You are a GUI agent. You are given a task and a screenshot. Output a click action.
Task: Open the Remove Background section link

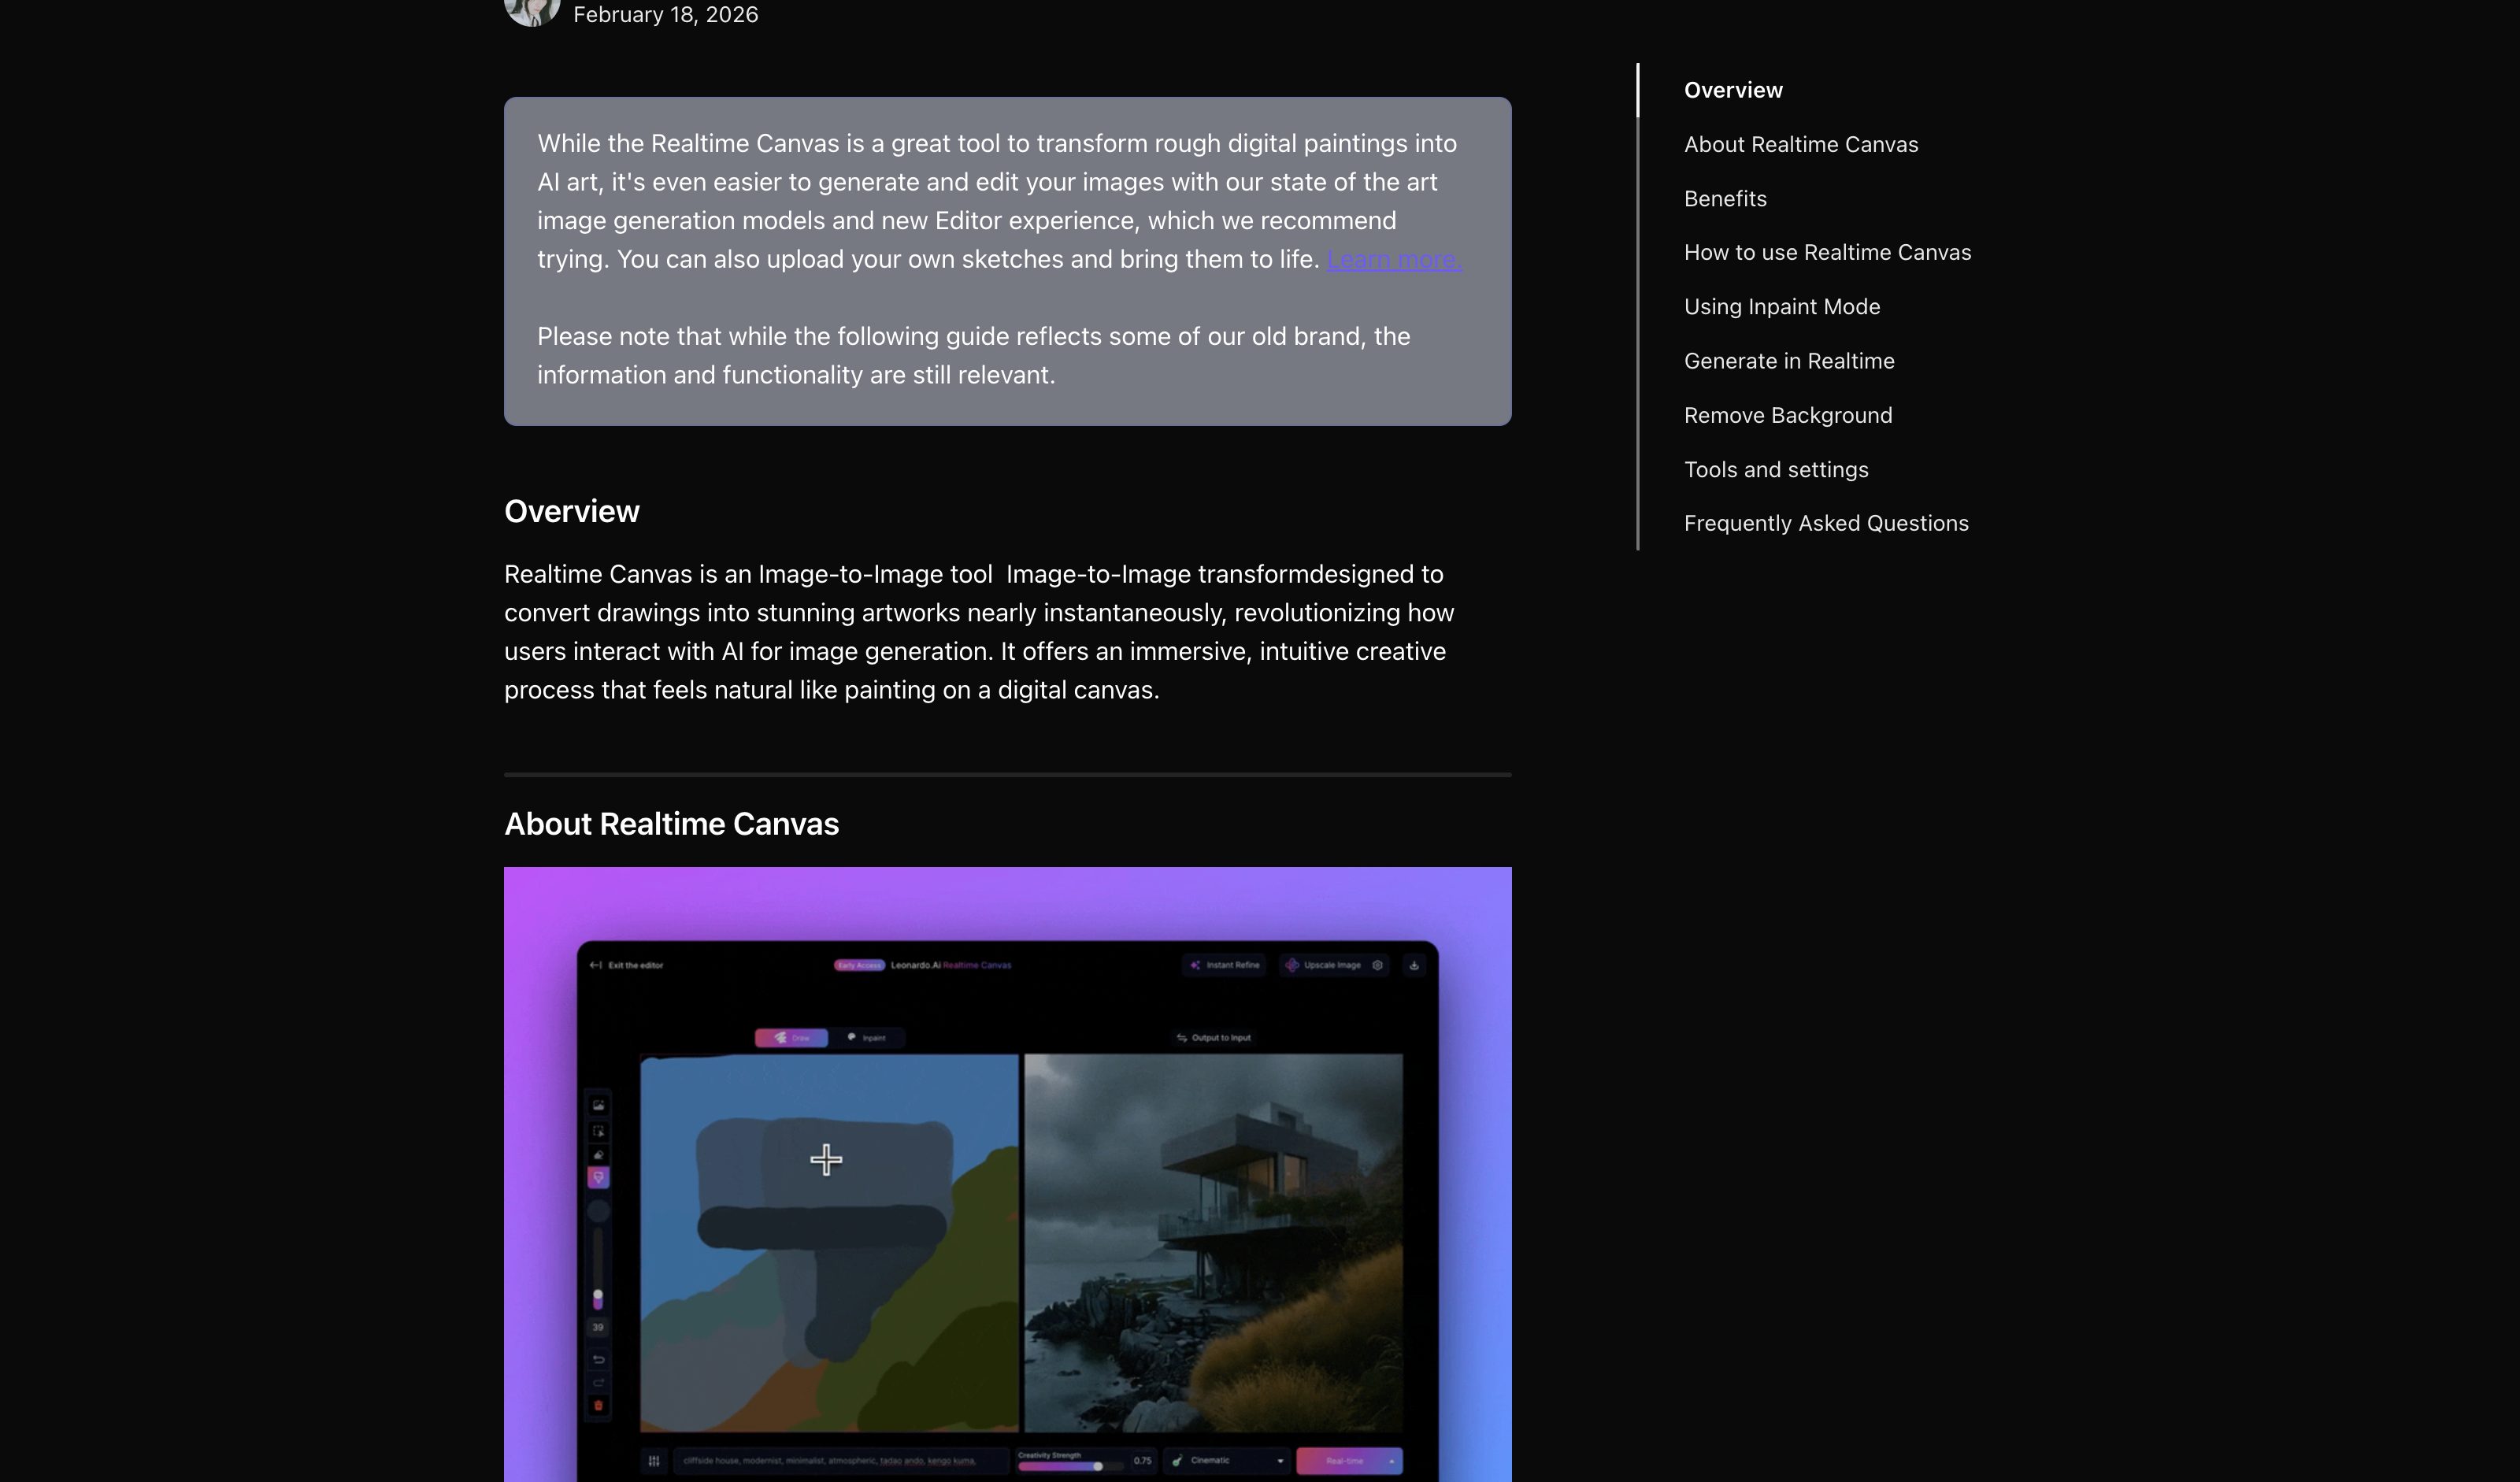(x=1788, y=415)
